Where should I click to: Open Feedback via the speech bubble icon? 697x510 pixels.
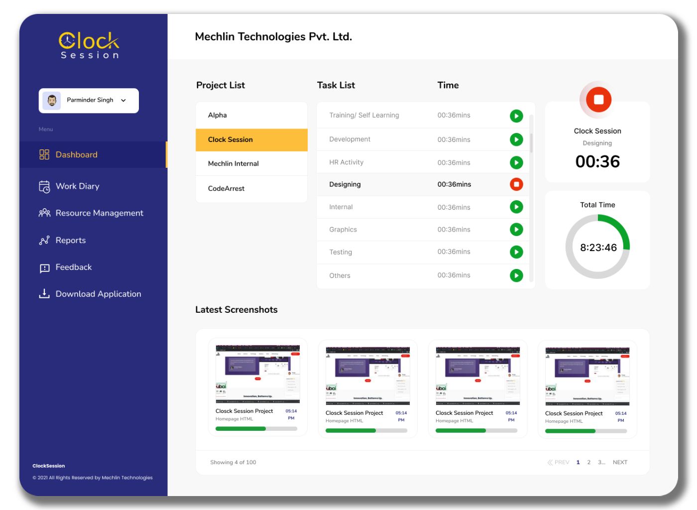(44, 267)
